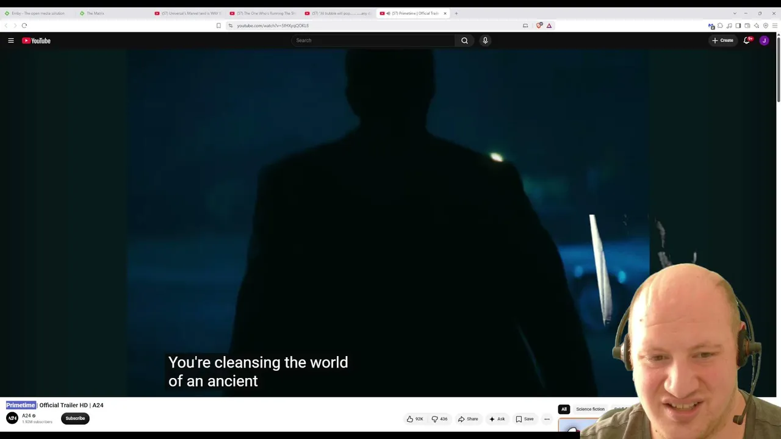Select the All filter chip
This screenshot has height=439, width=781.
click(564, 409)
